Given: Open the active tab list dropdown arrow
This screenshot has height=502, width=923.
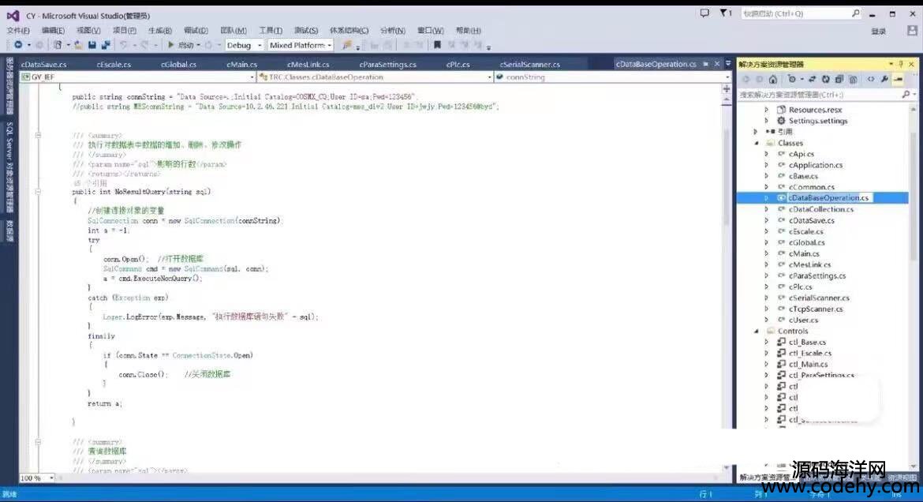Looking at the screenshot, I should click(x=728, y=64).
